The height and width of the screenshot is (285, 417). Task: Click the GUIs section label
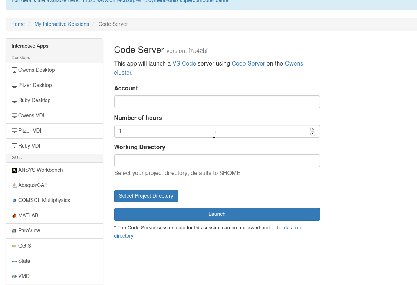click(x=16, y=158)
